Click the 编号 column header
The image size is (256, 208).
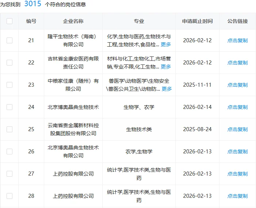pyautogui.click(x=31, y=21)
